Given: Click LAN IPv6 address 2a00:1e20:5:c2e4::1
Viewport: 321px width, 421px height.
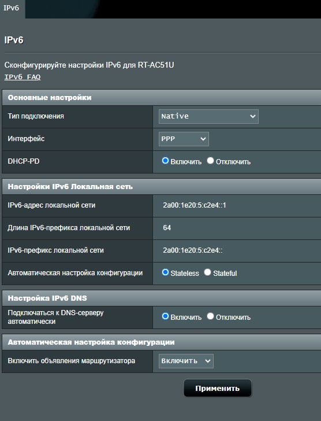Looking at the screenshot, I should [195, 205].
